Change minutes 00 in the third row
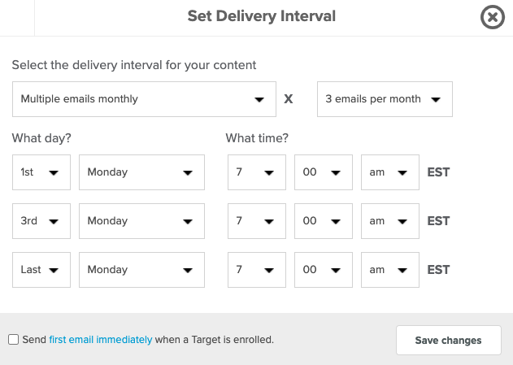The width and height of the screenshot is (513, 365). (324, 270)
